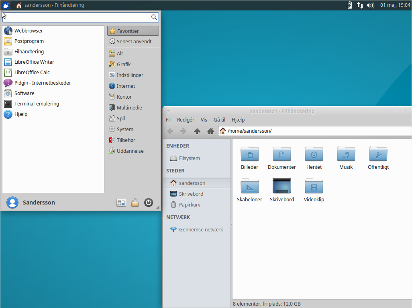Launch Webbrowser from favorites
Viewport: 412px width, 308px height.
(x=53, y=31)
